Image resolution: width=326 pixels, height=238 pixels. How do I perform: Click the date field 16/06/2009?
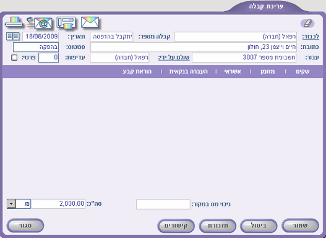click(x=41, y=37)
